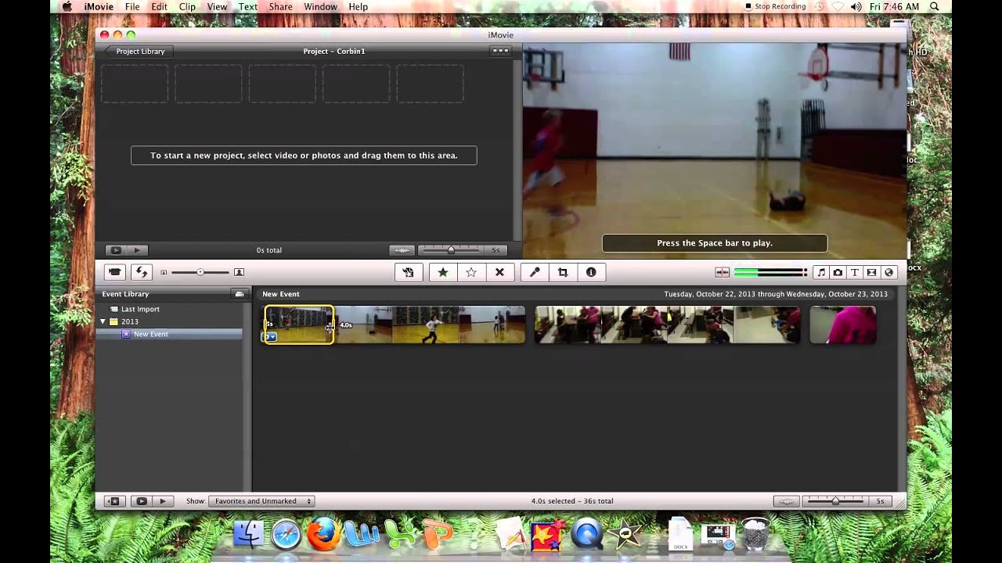This screenshot has width=1002, height=563.
Task: Open the Photo browser camera icon
Action: 838,272
